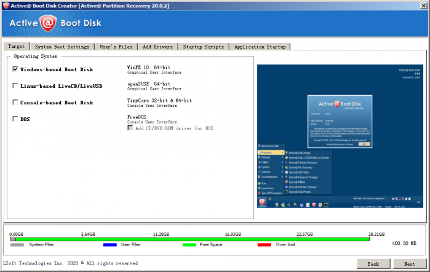Click the System Files legend label

41,244
